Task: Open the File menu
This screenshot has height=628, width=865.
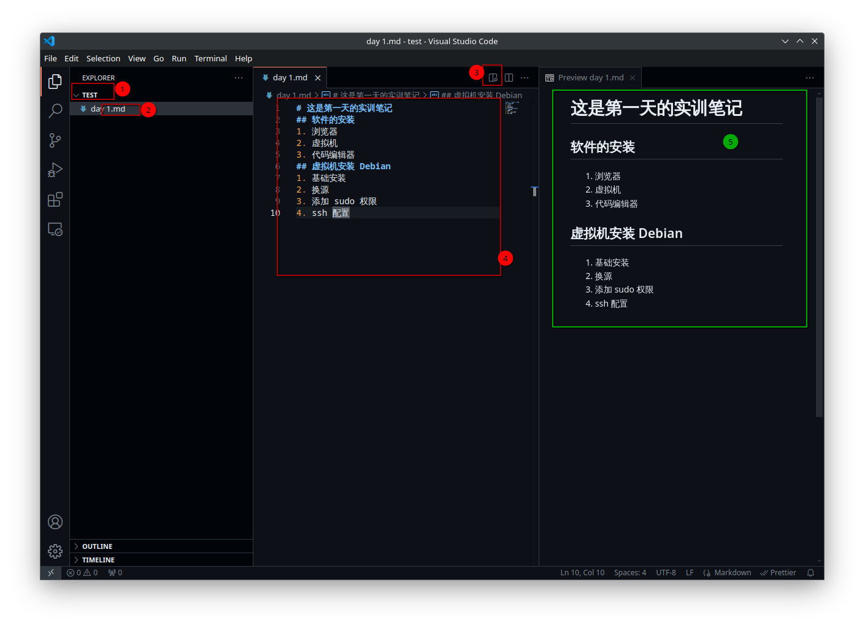Action: click(x=50, y=58)
